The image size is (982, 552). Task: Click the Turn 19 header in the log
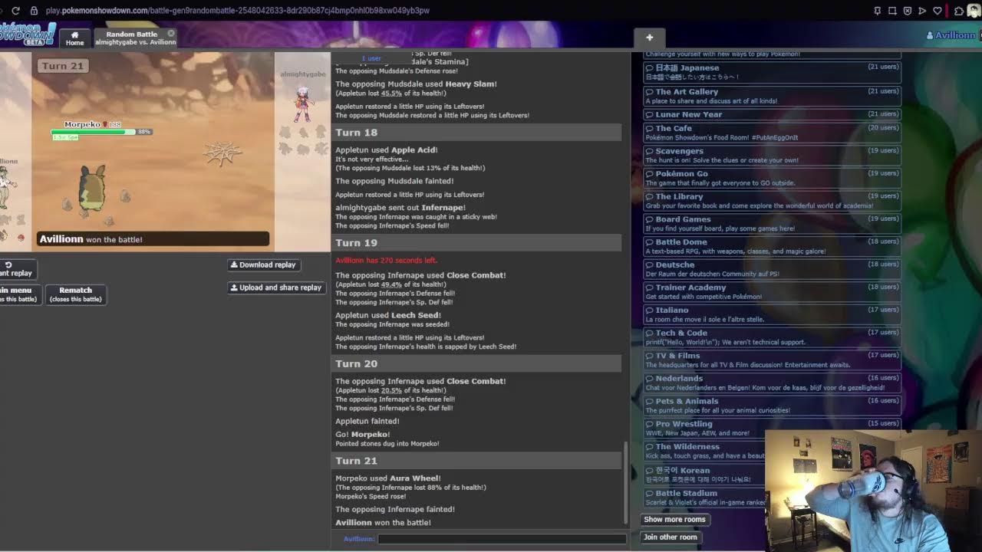(x=476, y=243)
